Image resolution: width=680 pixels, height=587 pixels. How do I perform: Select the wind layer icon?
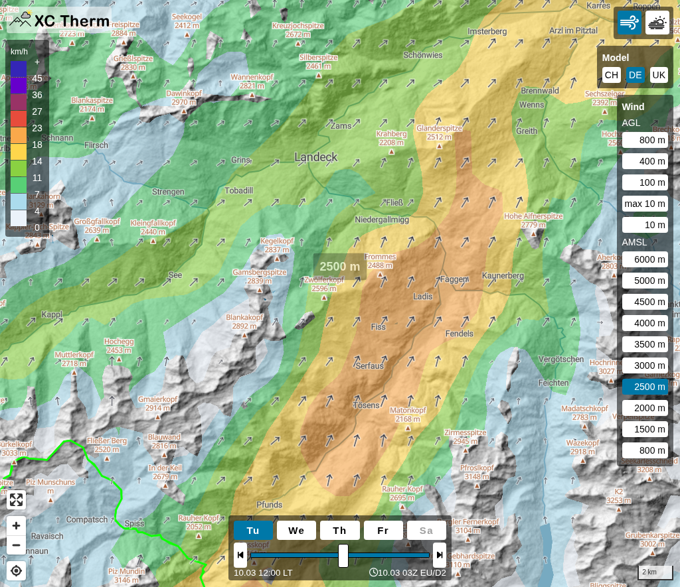point(629,23)
